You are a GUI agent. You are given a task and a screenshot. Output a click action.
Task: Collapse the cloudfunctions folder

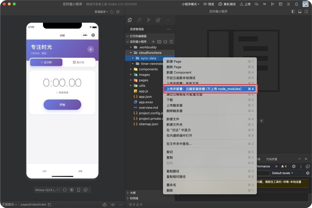click(x=150, y=53)
